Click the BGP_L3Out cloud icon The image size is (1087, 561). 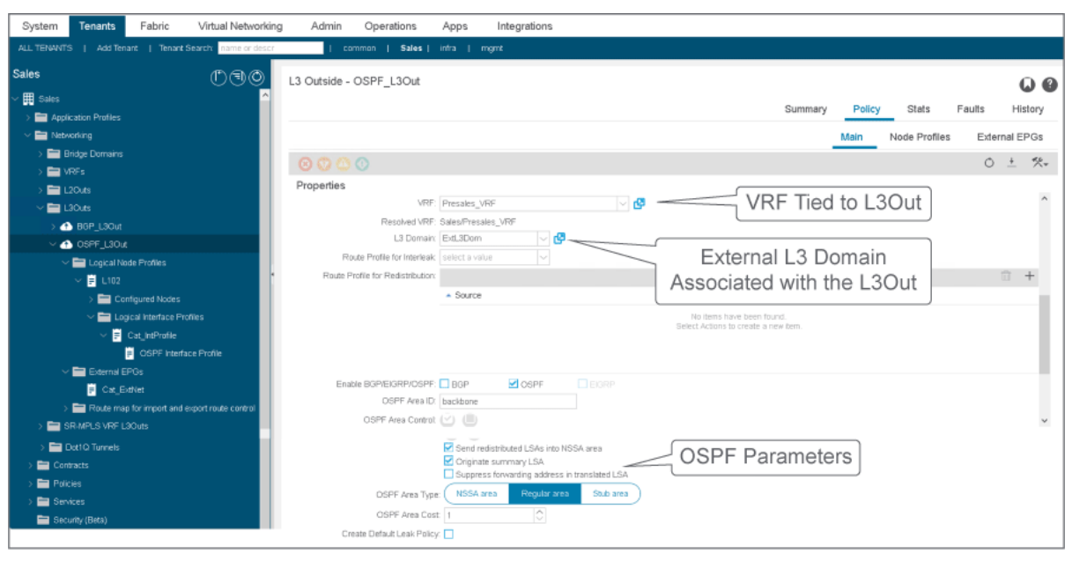[x=65, y=226]
